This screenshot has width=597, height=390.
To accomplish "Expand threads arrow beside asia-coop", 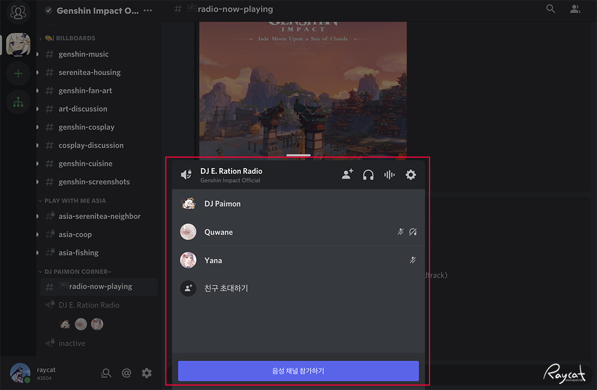I will (x=38, y=235).
